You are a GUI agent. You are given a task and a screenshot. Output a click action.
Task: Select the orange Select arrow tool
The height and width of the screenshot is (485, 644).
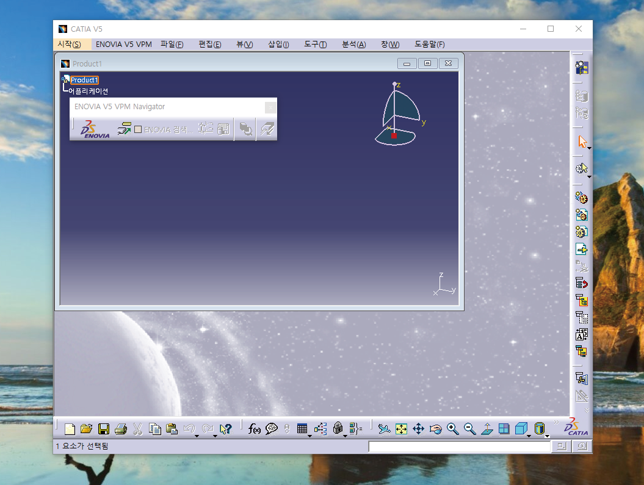[x=582, y=142]
